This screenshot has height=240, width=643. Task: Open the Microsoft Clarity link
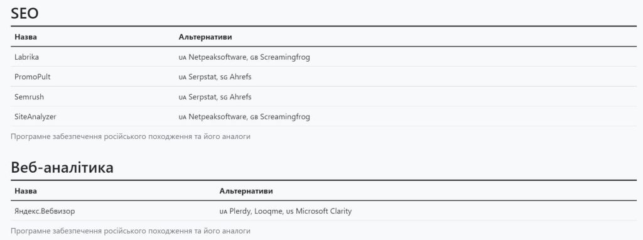(323, 211)
